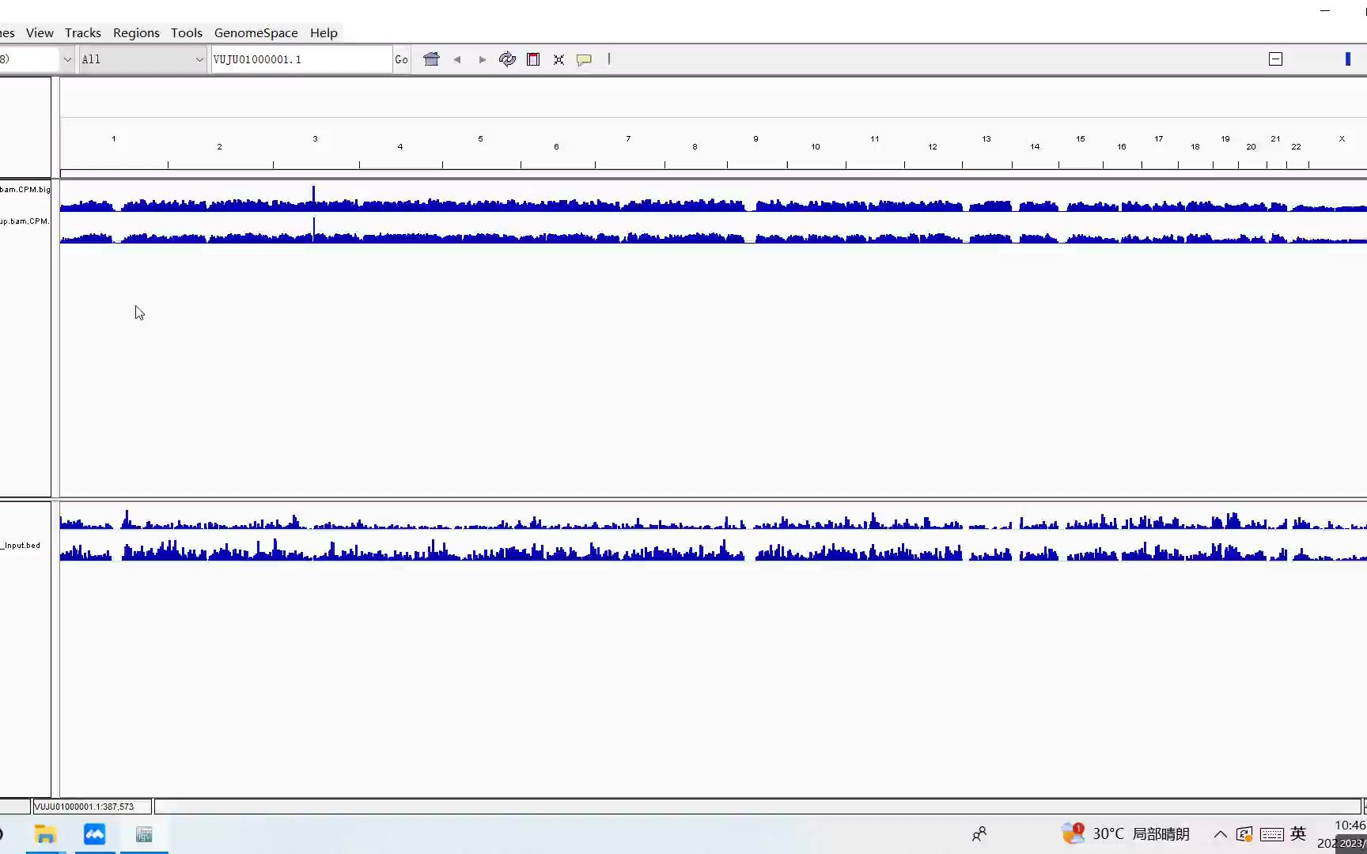Viewport: 1367px width, 854px height.
Task: Jump to chromosome 14 in the ruler
Action: (x=1035, y=147)
